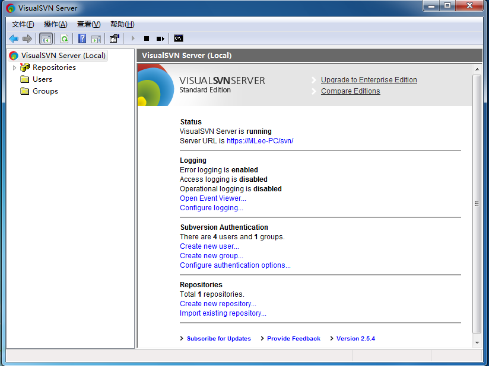Open the 查看(V) menu
This screenshot has height=366, width=489.
pos(89,24)
